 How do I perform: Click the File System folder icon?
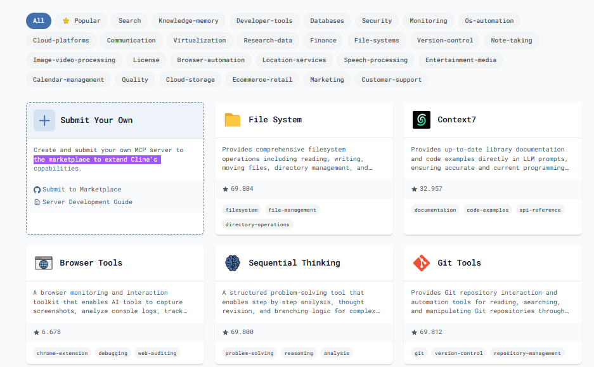(x=233, y=120)
